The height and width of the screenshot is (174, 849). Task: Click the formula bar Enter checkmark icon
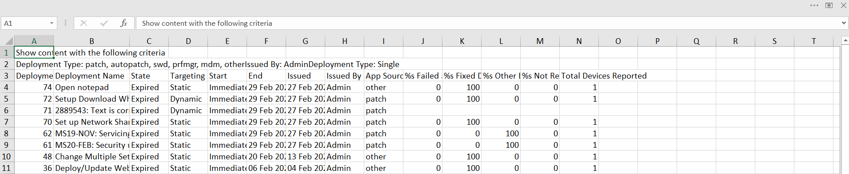coord(104,23)
